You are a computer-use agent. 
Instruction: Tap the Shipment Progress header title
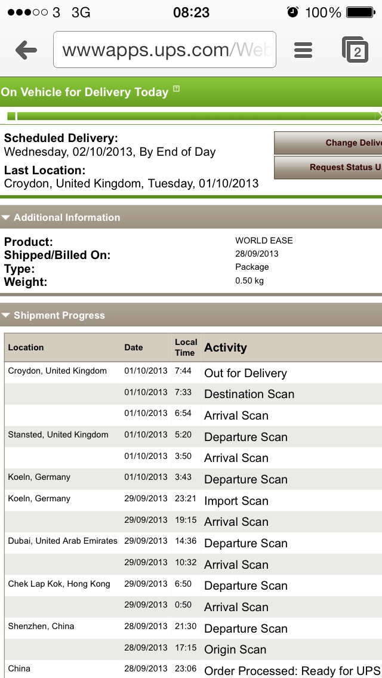(x=59, y=315)
